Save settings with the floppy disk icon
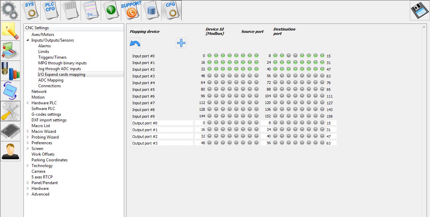 420,10
